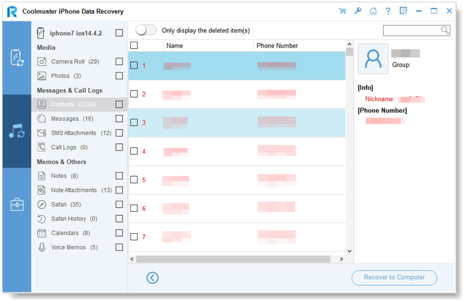Tick the checkbox for contact row 4

[134, 151]
